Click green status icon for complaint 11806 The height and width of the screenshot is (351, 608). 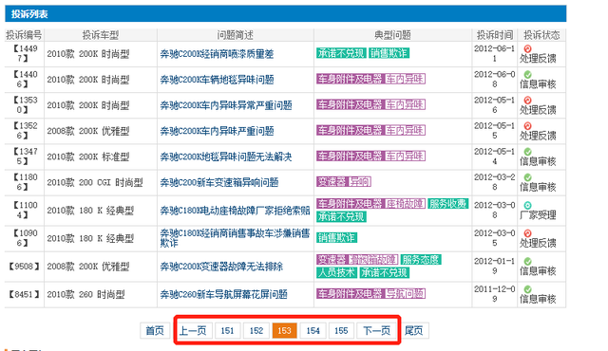(x=527, y=177)
